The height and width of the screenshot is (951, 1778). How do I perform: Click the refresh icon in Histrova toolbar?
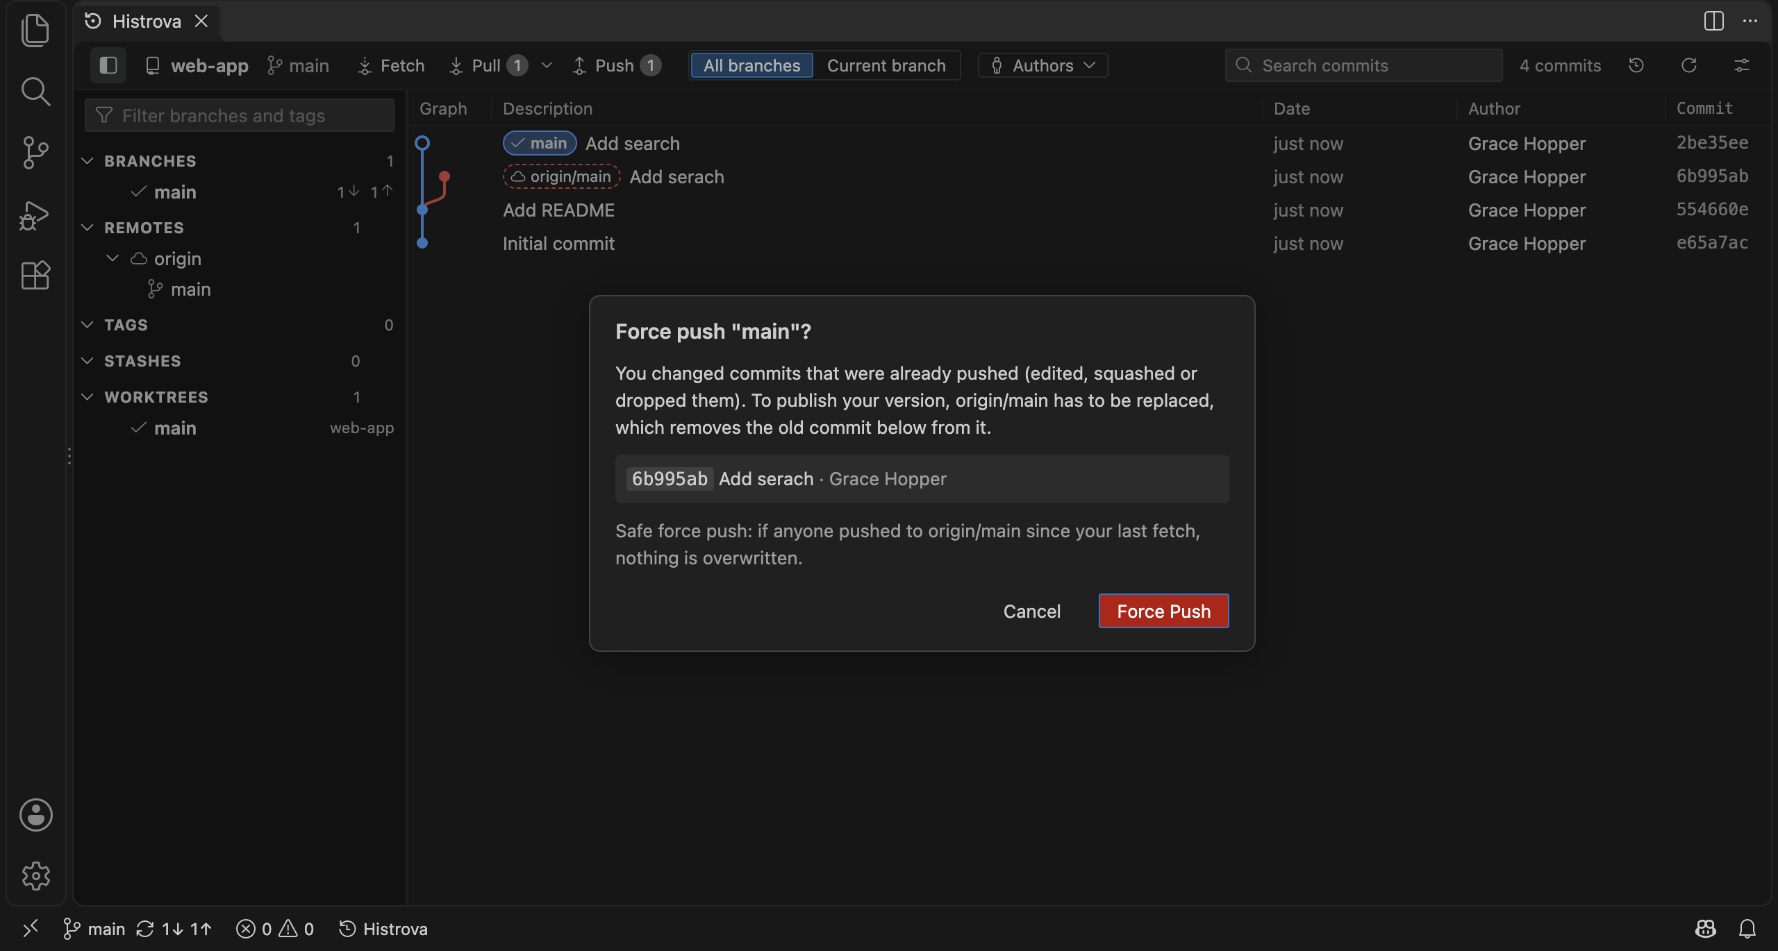tap(1689, 65)
